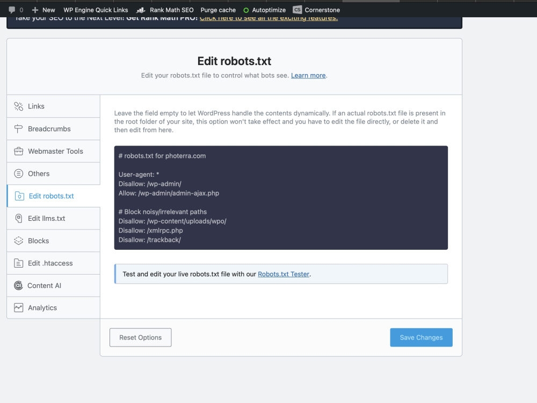This screenshot has width=537, height=403.
Task: Open the Content AI tab
Action: (x=53, y=285)
